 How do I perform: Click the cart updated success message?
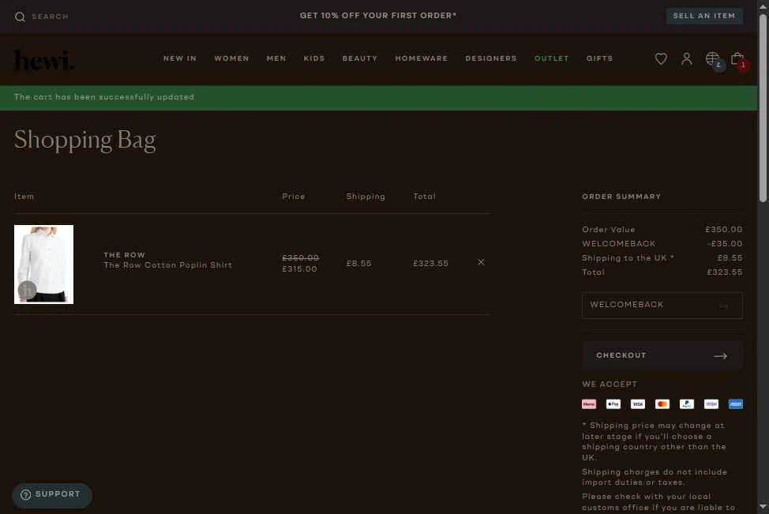click(104, 97)
